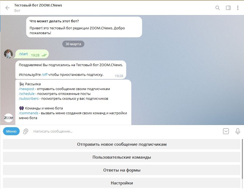Hide the bot keyboard with the chevron icon

226,131
